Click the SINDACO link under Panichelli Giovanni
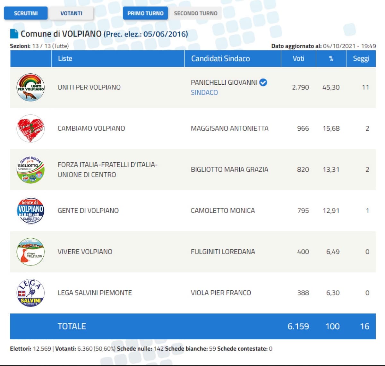This screenshot has width=385, height=366. (x=204, y=92)
